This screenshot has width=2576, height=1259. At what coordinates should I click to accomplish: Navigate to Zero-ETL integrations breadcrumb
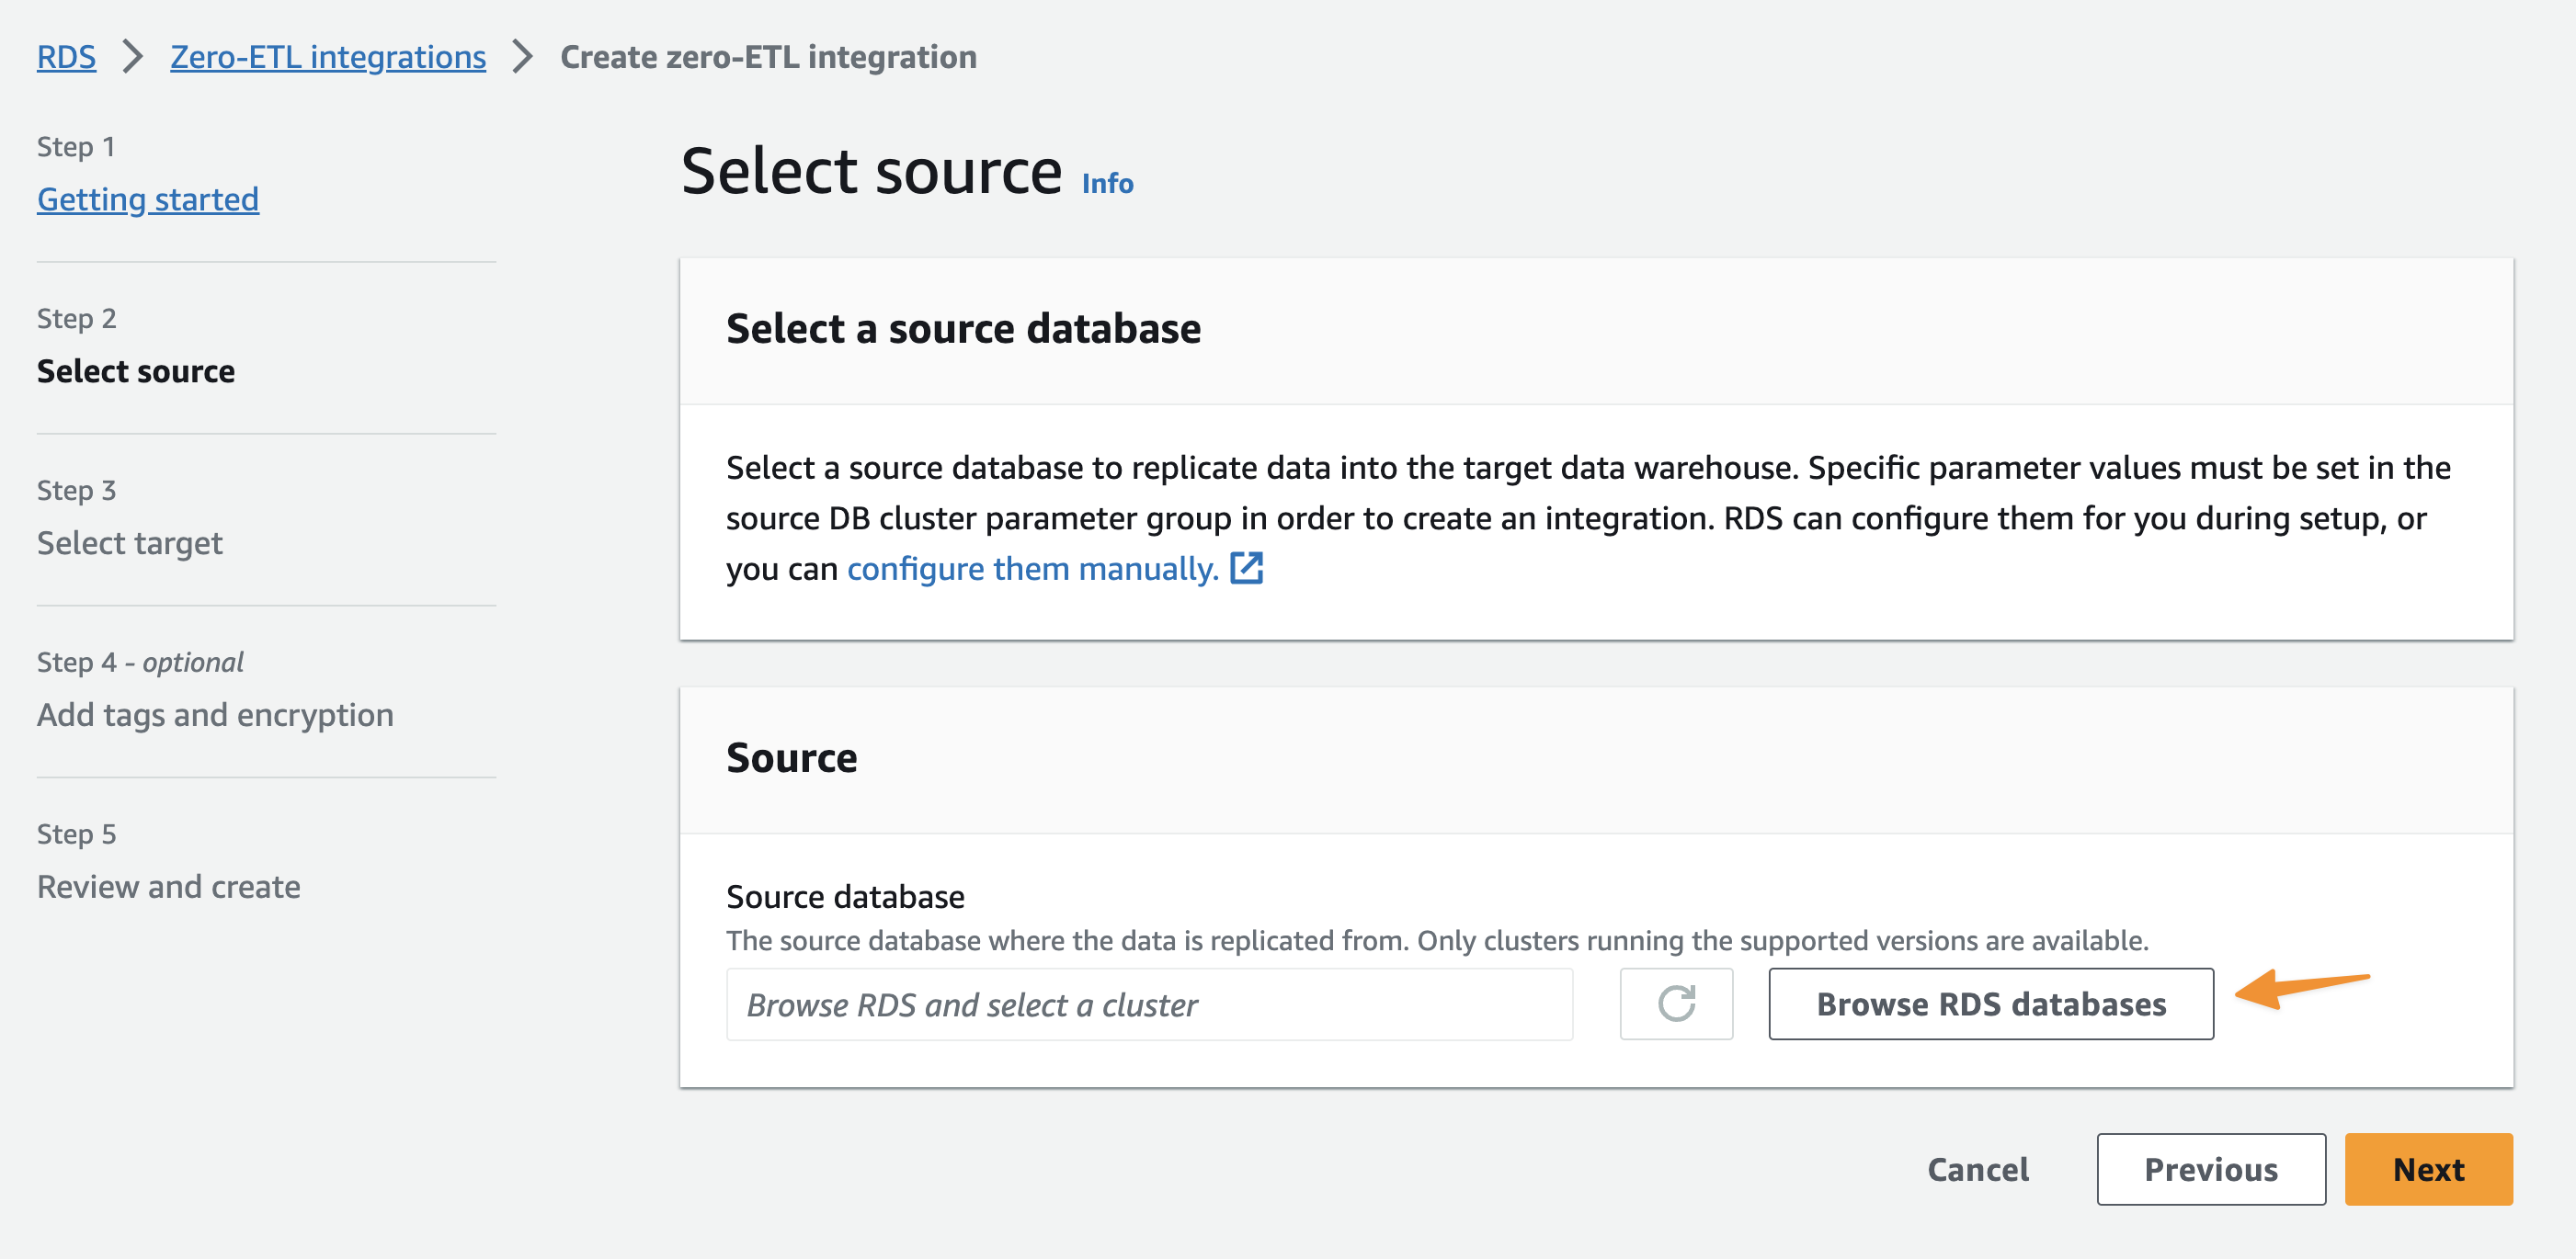[328, 57]
